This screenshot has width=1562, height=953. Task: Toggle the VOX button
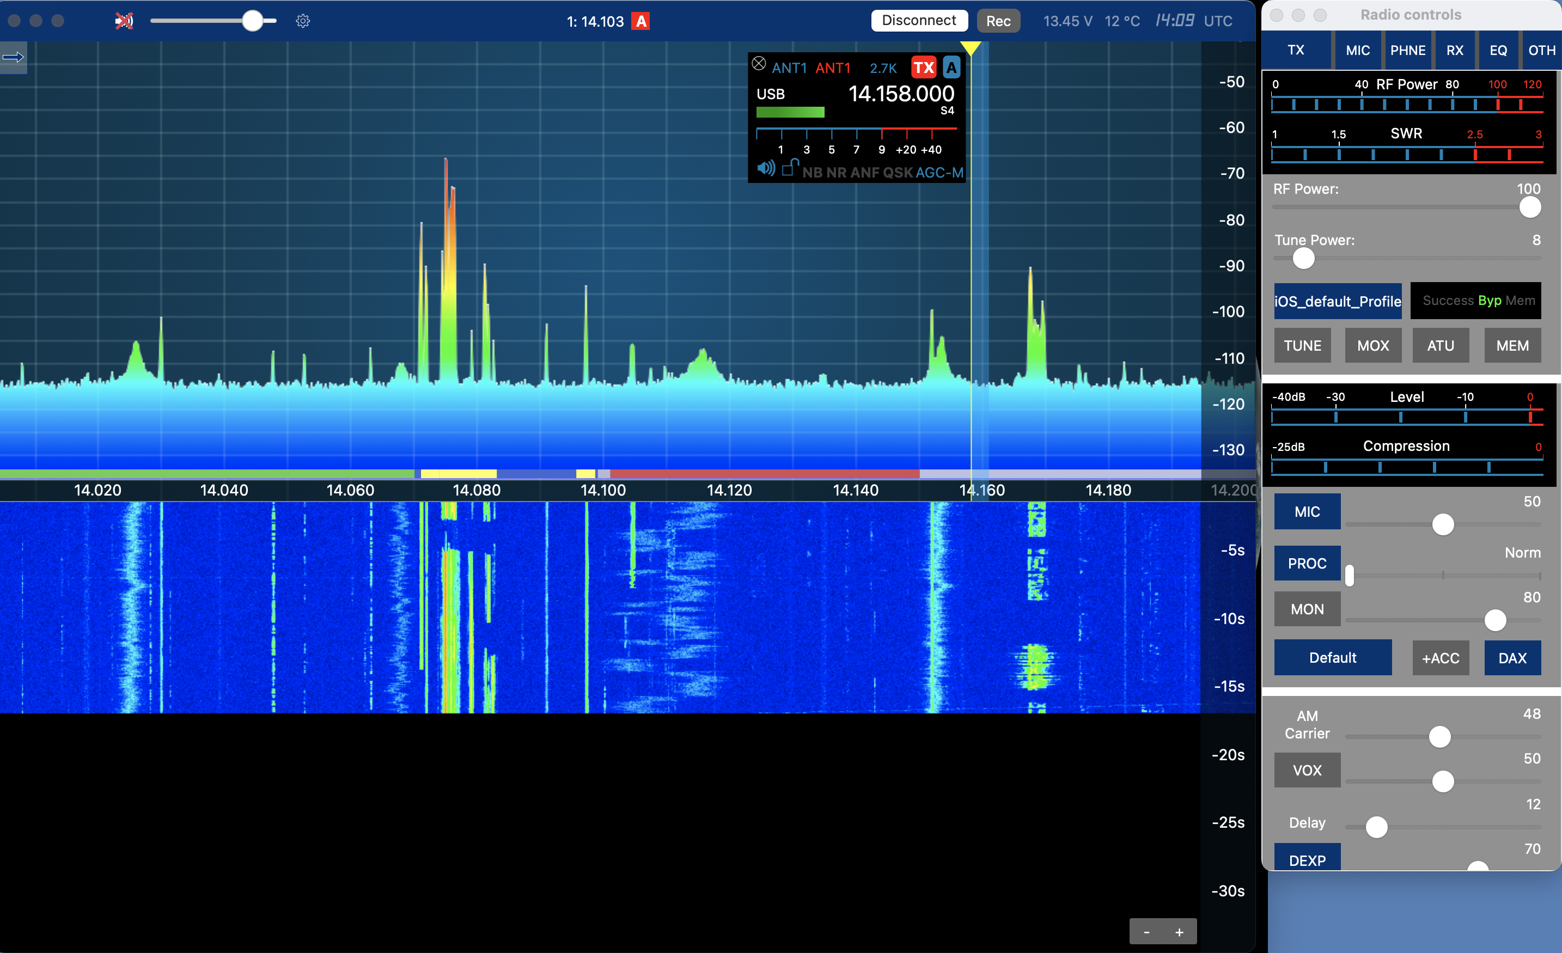click(x=1307, y=771)
